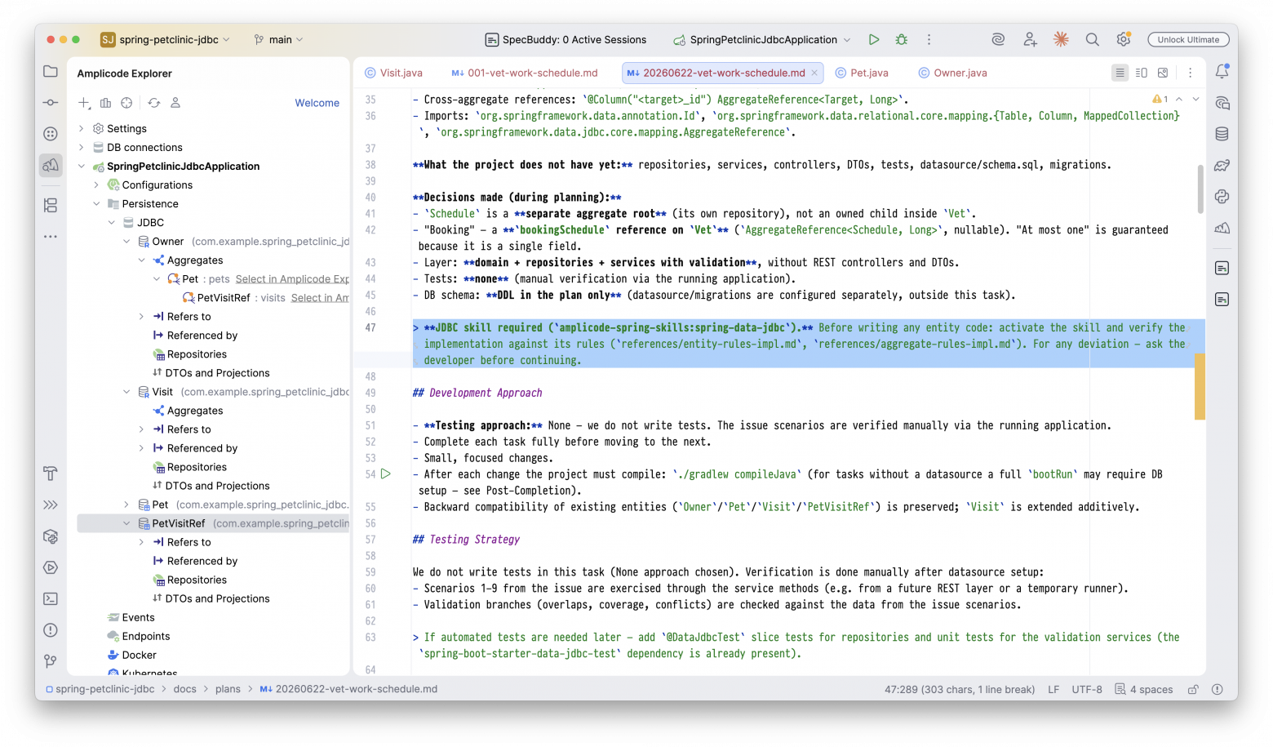Open the orange AI assistant star icon
The height and width of the screenshot is (747, 1273).
click(1061, 39)
